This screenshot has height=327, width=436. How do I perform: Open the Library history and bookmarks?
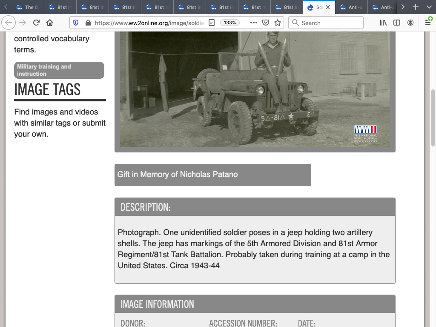383,23
